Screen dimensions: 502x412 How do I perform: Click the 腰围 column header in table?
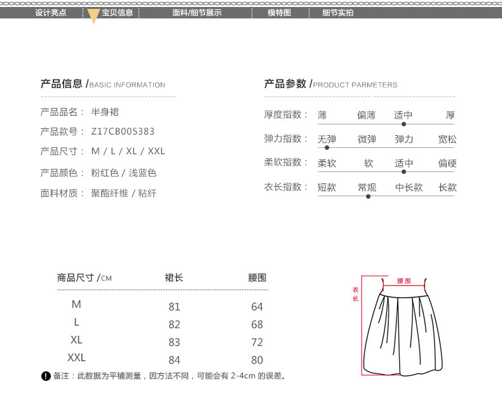click(x=257, y=278)
